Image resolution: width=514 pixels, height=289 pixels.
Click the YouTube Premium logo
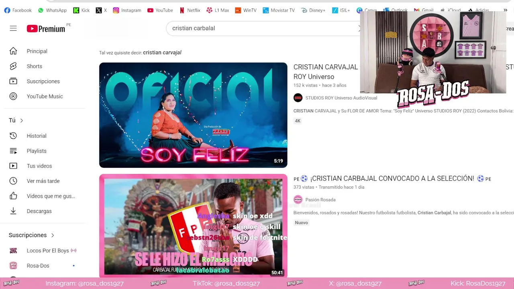pos(46,28)
